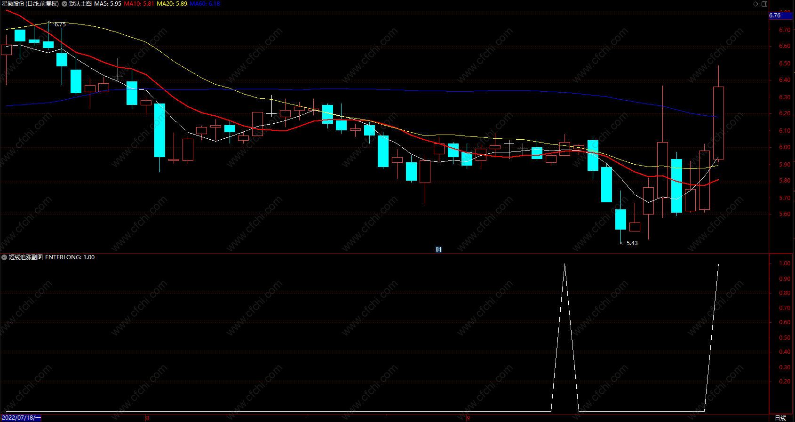Image resolution: width=795 pixels, height=422 pixels.
Task: Click the 短线追涨副图 sub-chart label
Action: click(x=26, y=257)
